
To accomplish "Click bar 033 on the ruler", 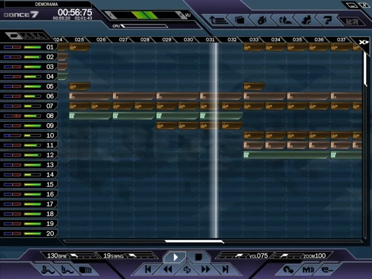I will coord(254,40).
